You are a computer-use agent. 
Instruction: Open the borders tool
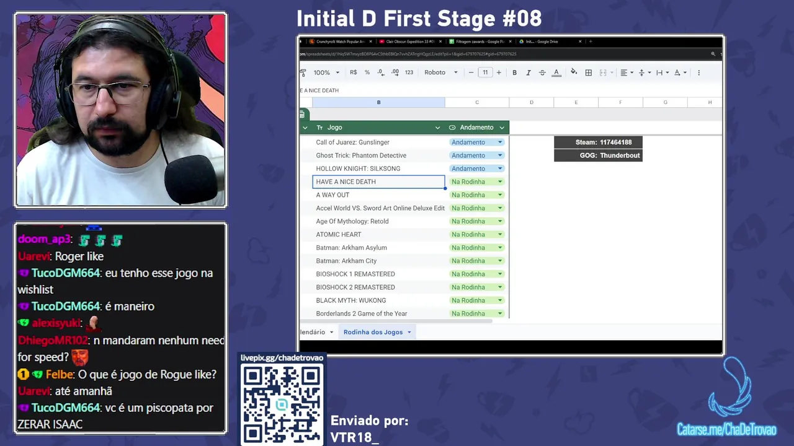coord(589,72)
